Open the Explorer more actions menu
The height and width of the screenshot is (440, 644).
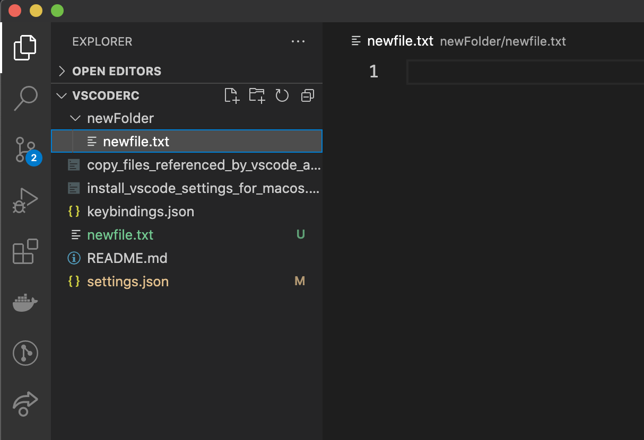298,41
